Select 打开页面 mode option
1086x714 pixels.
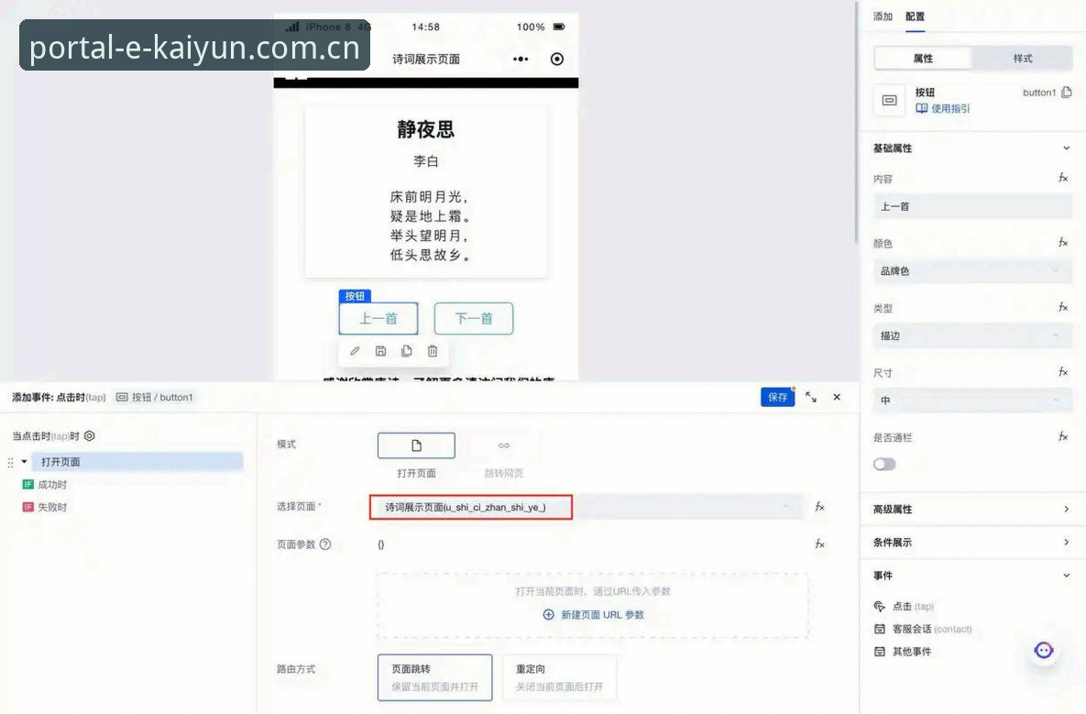click(416, 446)
